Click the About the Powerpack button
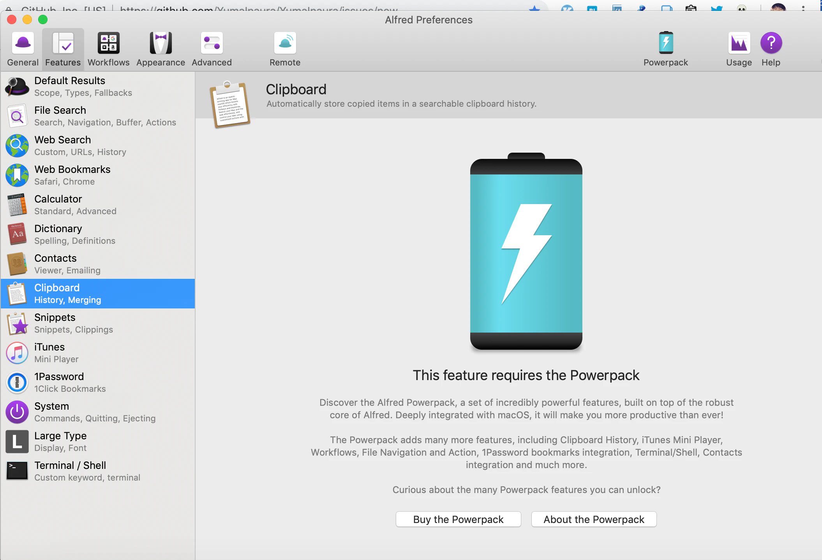The width and height of the screenshot is (822, 560). click(594, 519)
